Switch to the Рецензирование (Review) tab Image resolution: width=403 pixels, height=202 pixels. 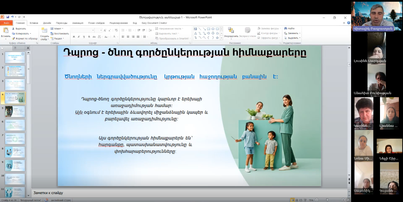coord(119,23)
